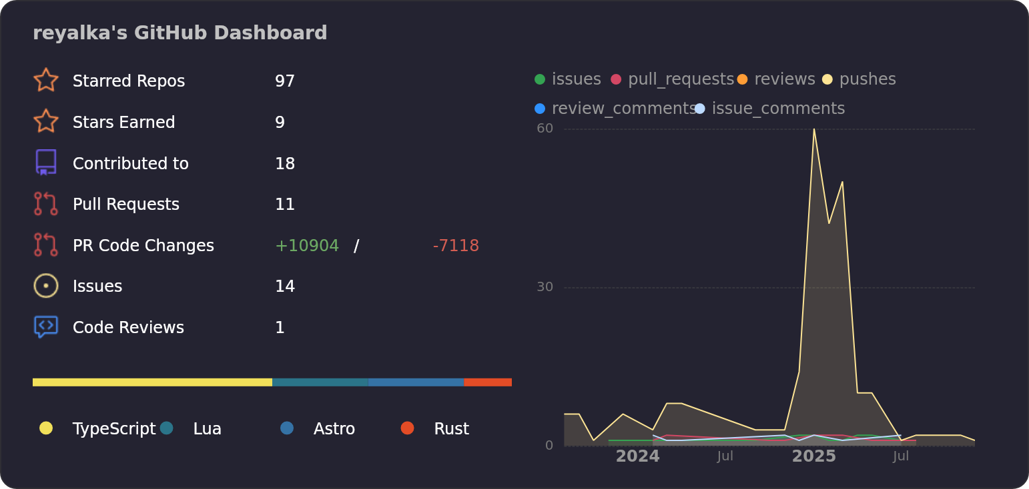Click the issue_comments legend entry
This screenshot has height=489, width=1029.
[x=772, y=108]
